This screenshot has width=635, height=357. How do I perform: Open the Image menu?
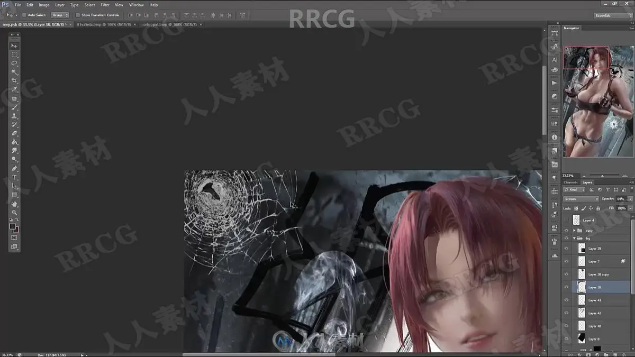[44, 5]
